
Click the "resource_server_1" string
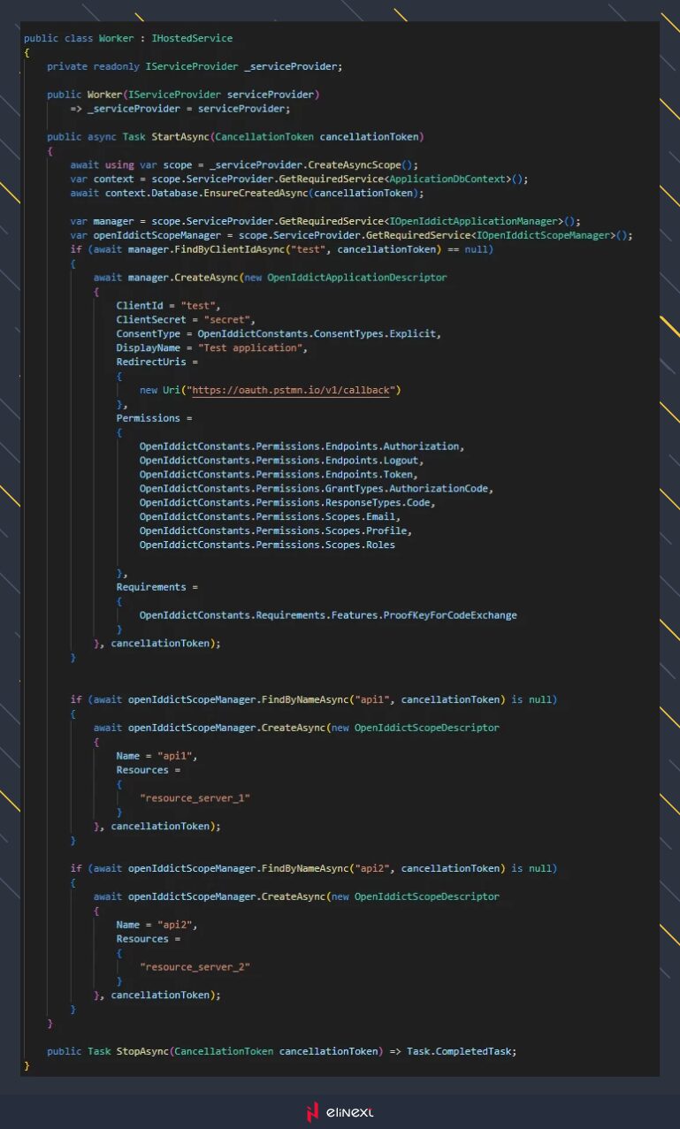coord(195,798)
